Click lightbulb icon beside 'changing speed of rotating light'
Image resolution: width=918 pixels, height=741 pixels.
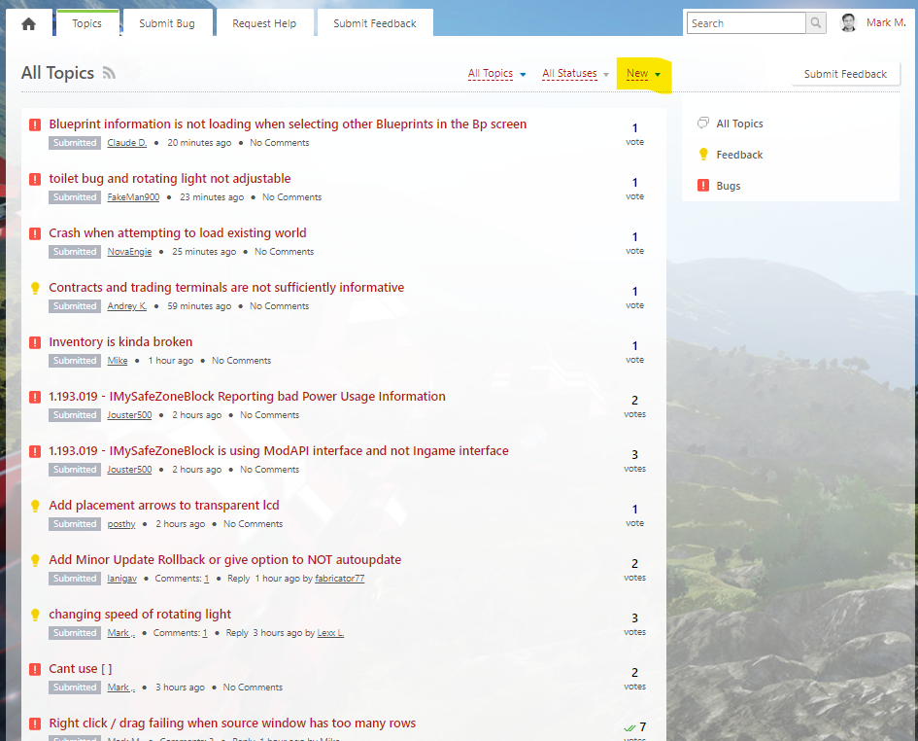click(35, 615)
